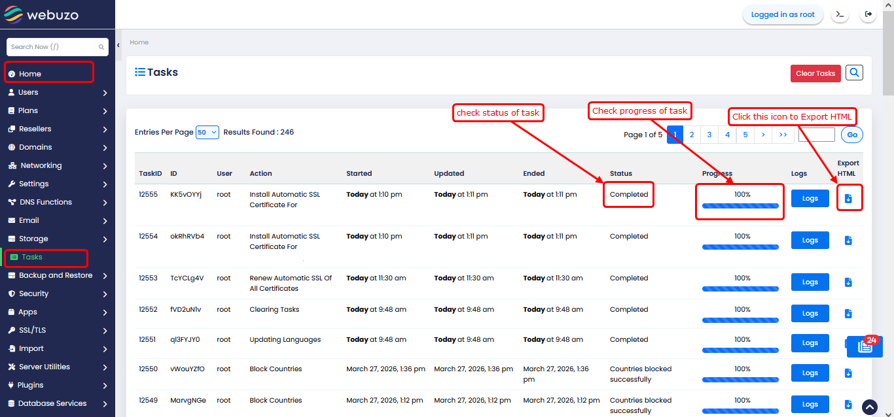Open the floating notifications icon with 24 badge

click(x=864, y=346)
